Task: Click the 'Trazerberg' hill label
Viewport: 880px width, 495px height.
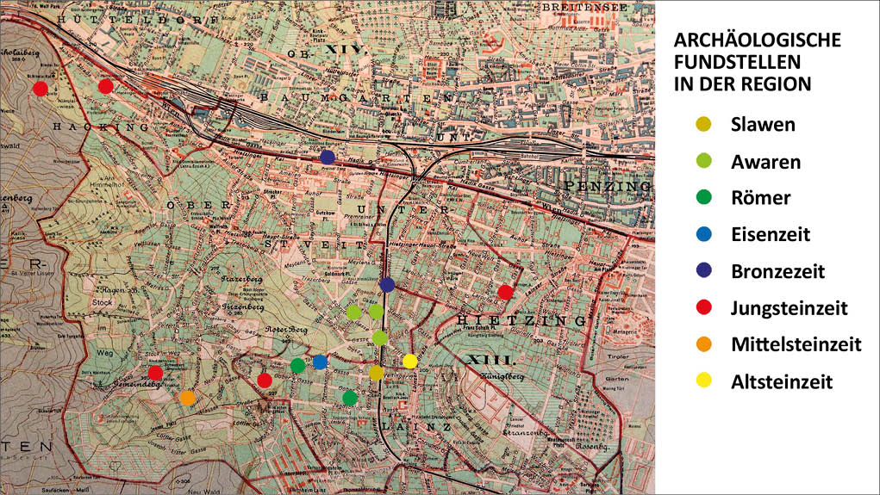Action: [x=242, y=279]
